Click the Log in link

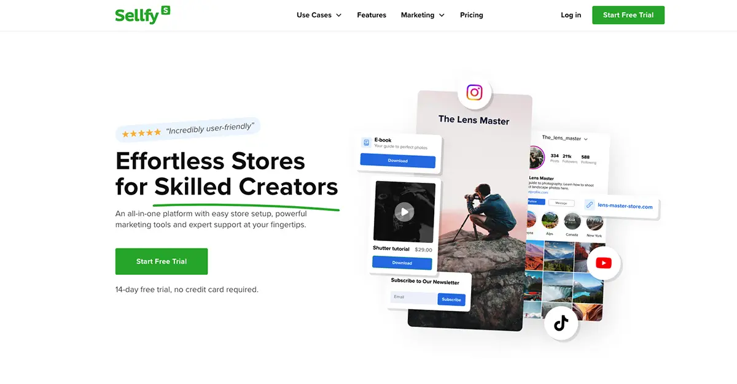571,15
